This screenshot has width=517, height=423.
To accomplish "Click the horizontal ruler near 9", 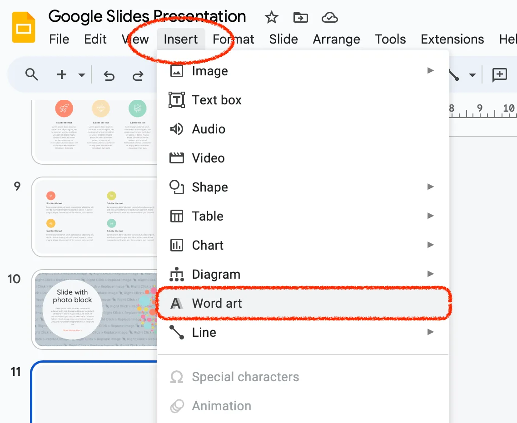I will click(479, 109).
